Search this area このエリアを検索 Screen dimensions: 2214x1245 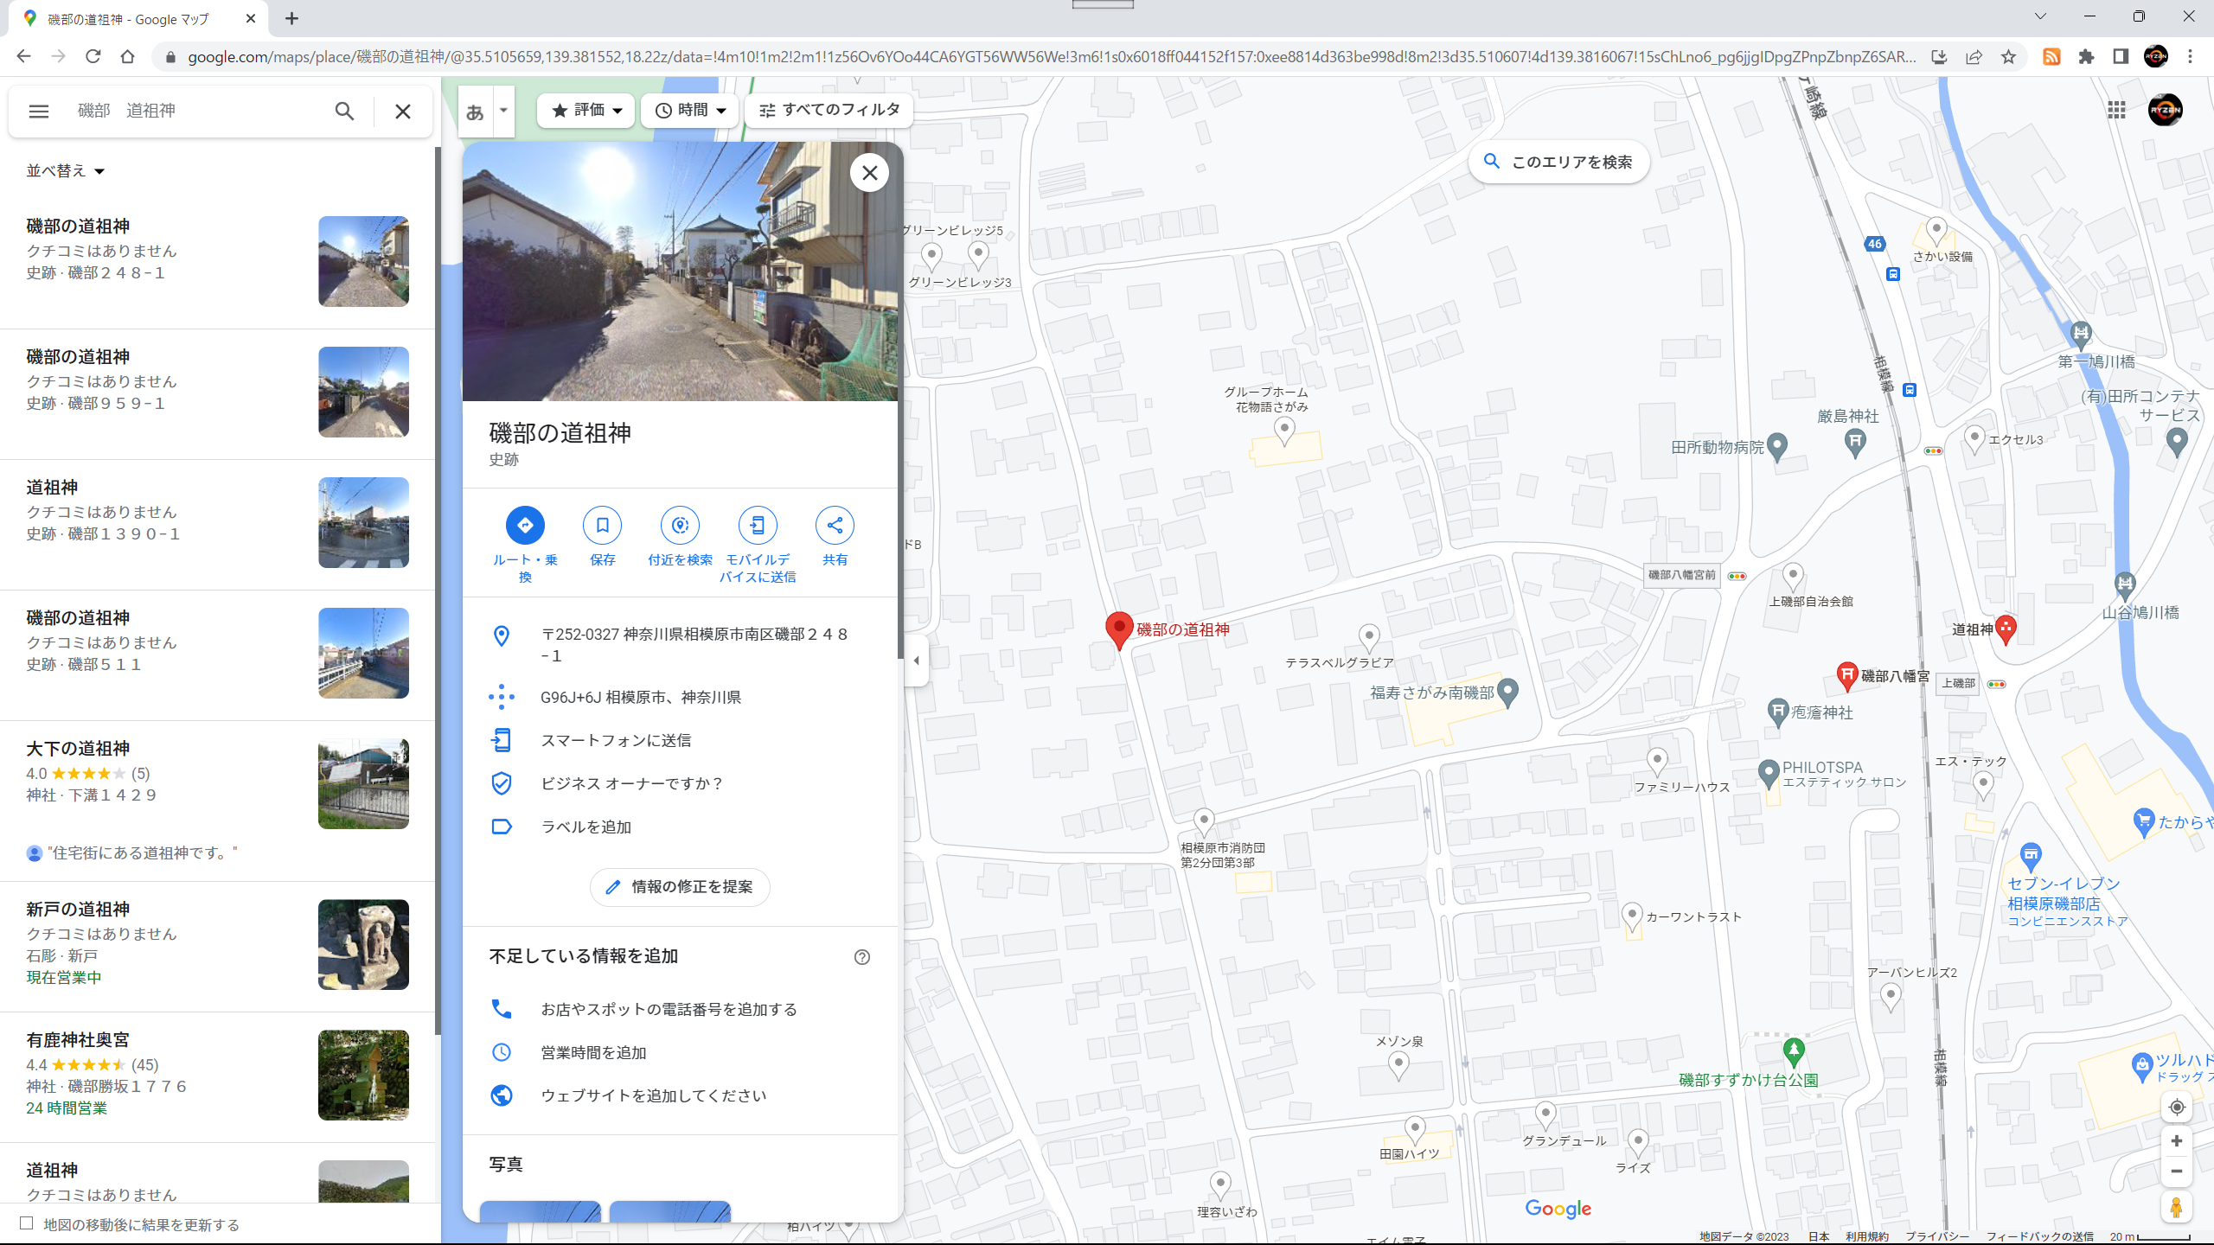(1558, 162)
